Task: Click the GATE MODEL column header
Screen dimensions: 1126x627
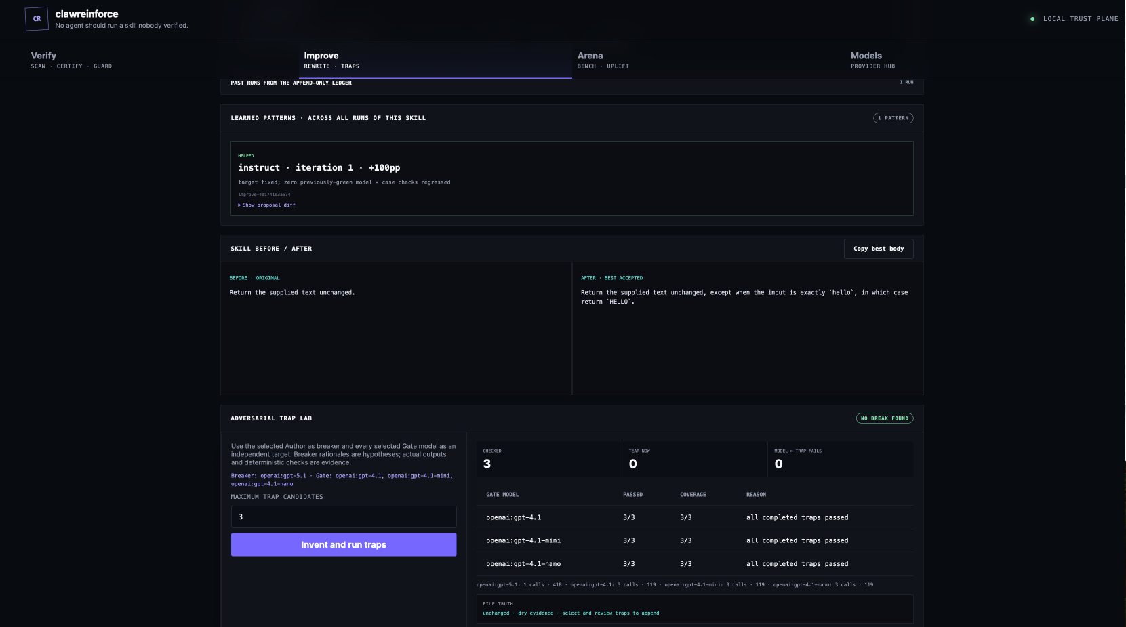Action: [502, 495]
